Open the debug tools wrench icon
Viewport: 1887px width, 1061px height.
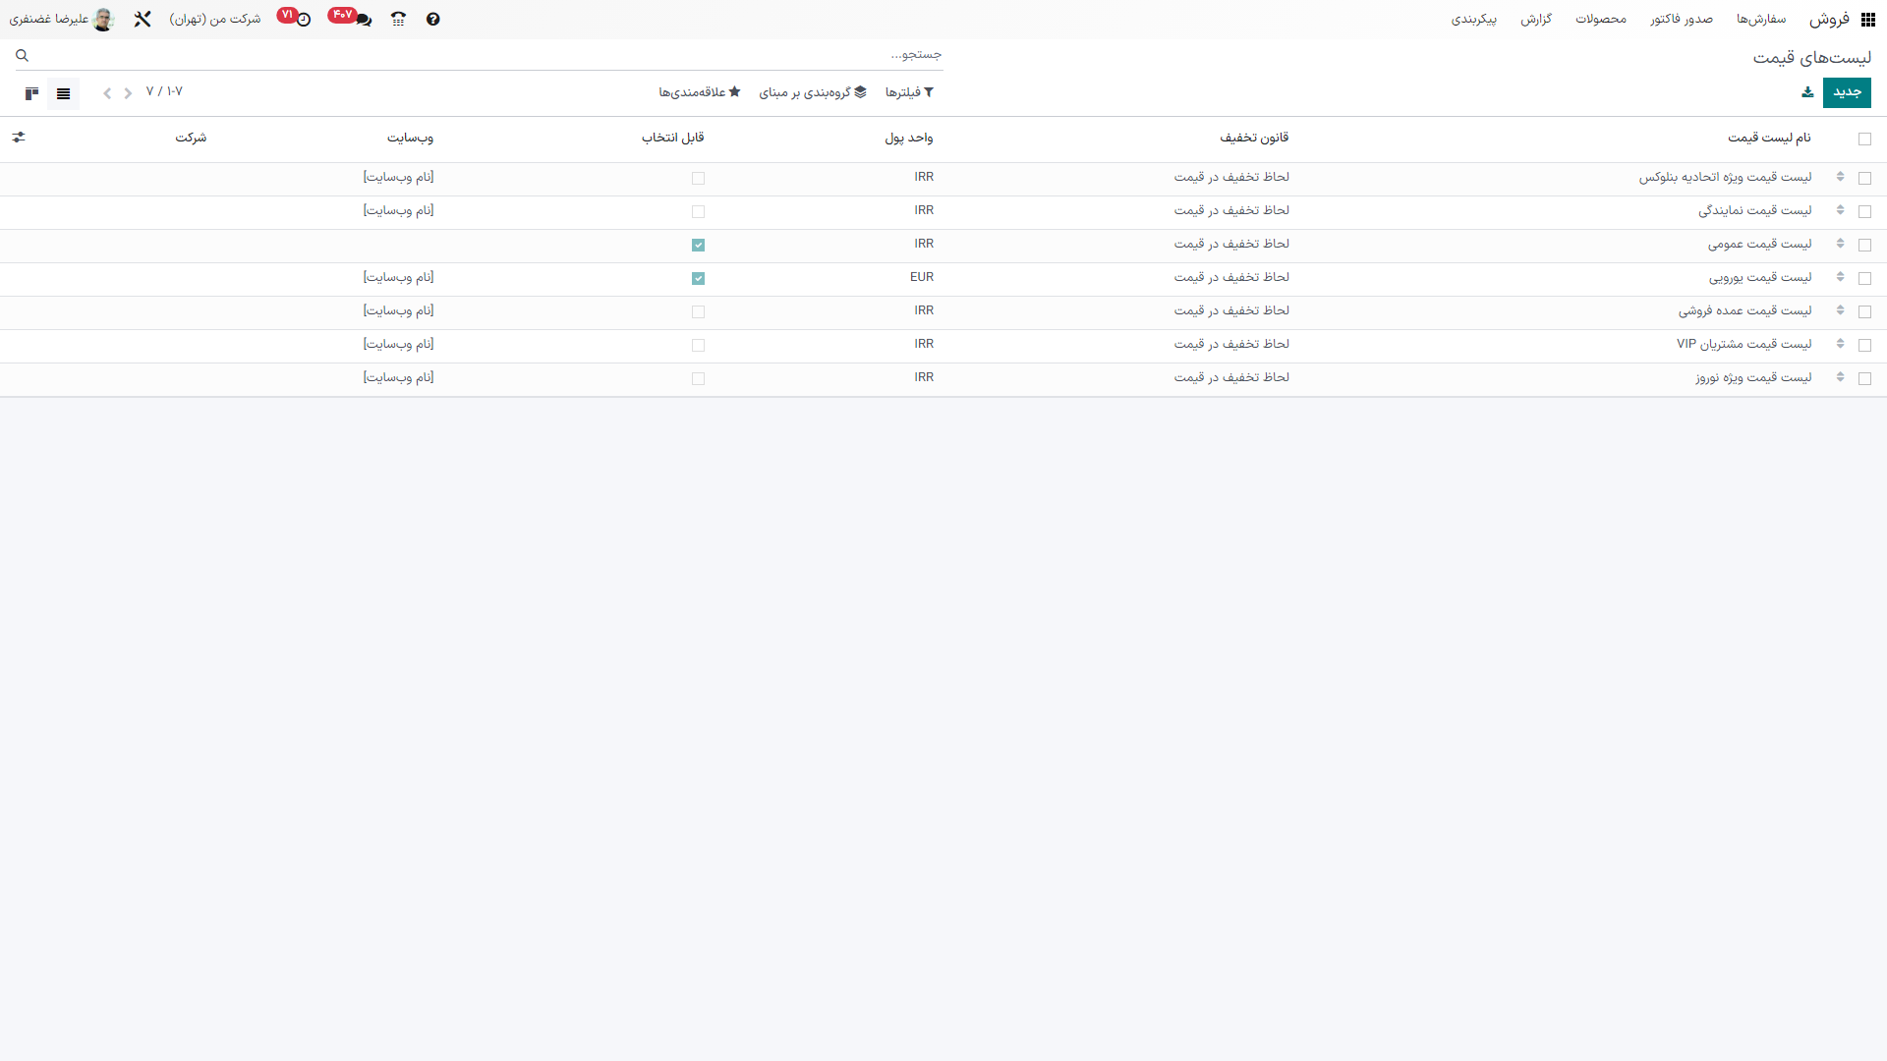tap(143, 19)
